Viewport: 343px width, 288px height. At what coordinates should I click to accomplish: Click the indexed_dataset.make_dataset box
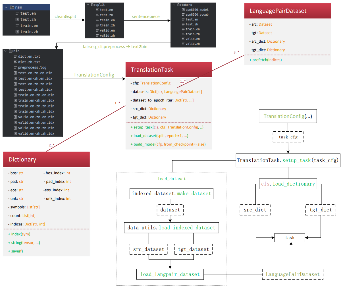click(x=171, y=194)
